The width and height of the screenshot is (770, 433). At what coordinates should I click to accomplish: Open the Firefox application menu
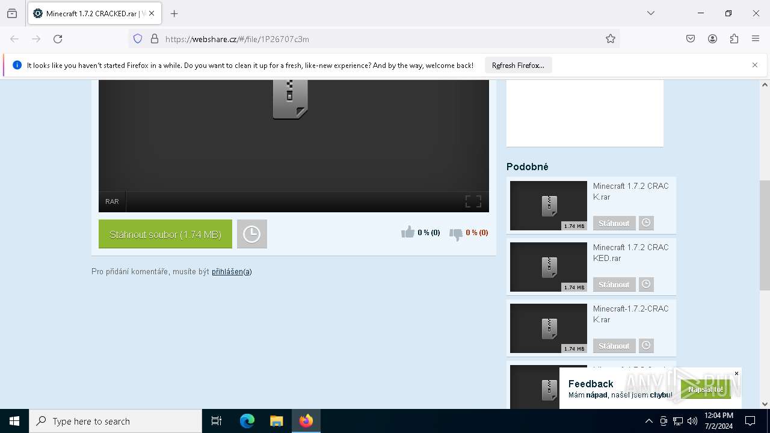click(756, 39)
